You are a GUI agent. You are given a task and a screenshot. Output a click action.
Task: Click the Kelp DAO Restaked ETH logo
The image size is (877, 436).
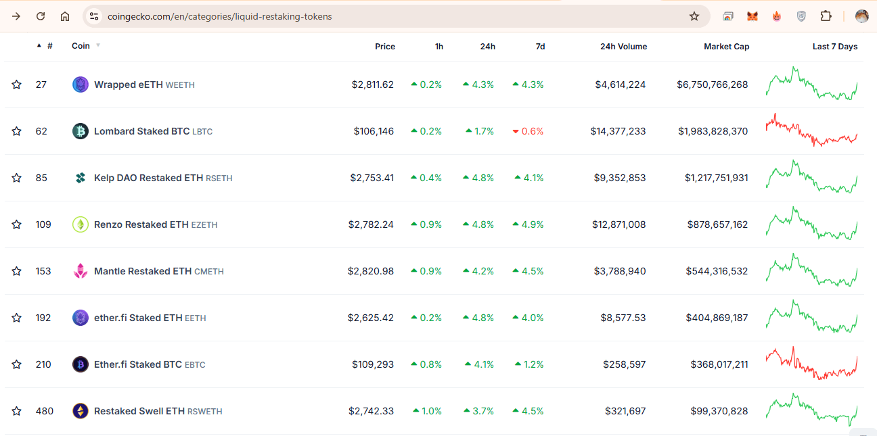pos(81,178)
